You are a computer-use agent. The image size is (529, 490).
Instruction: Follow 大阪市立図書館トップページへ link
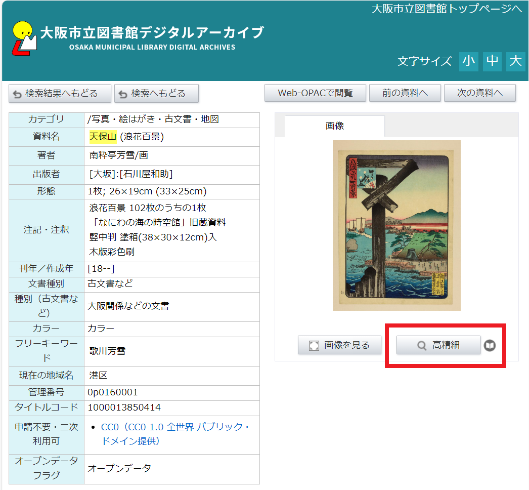pos(447,9)
